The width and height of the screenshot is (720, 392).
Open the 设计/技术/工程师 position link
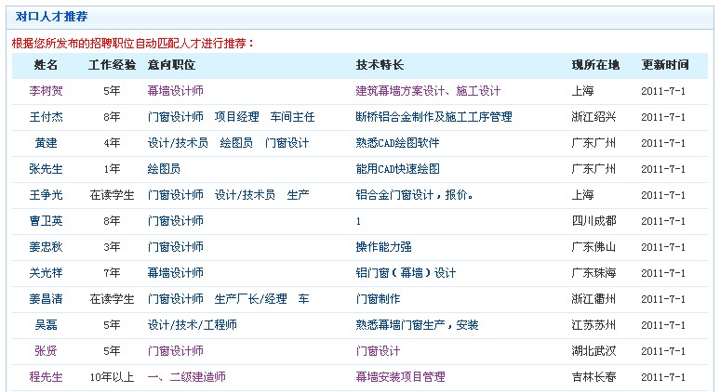tap(192, 325)
